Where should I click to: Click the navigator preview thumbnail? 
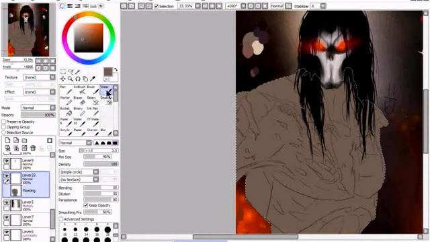tap(28, 30)
